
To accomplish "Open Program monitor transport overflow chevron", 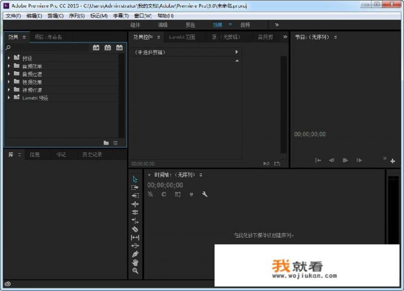I will pos(385,158).
